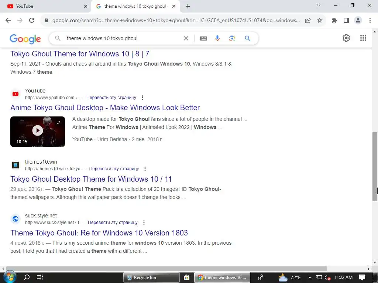378x283 pixels.
Task: Translate the YouTube result page
Action: [x=111, y=97]
